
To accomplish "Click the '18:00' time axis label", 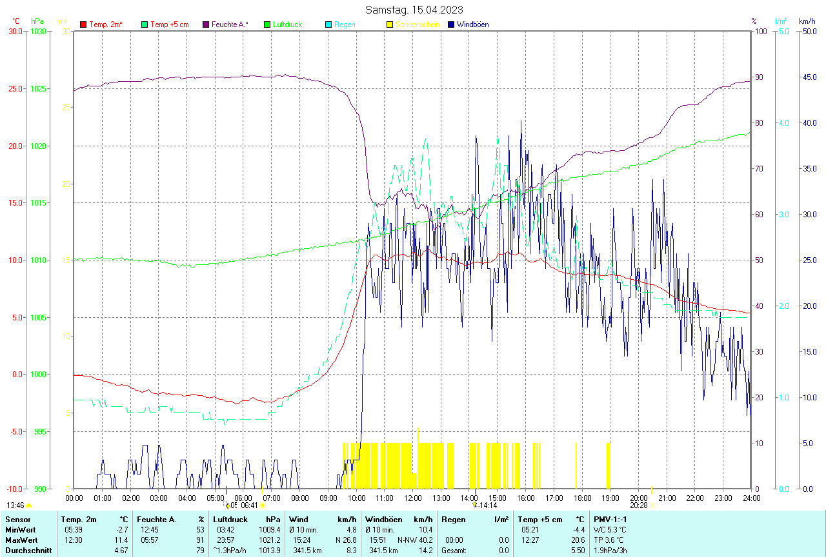I will click(582, 498).
